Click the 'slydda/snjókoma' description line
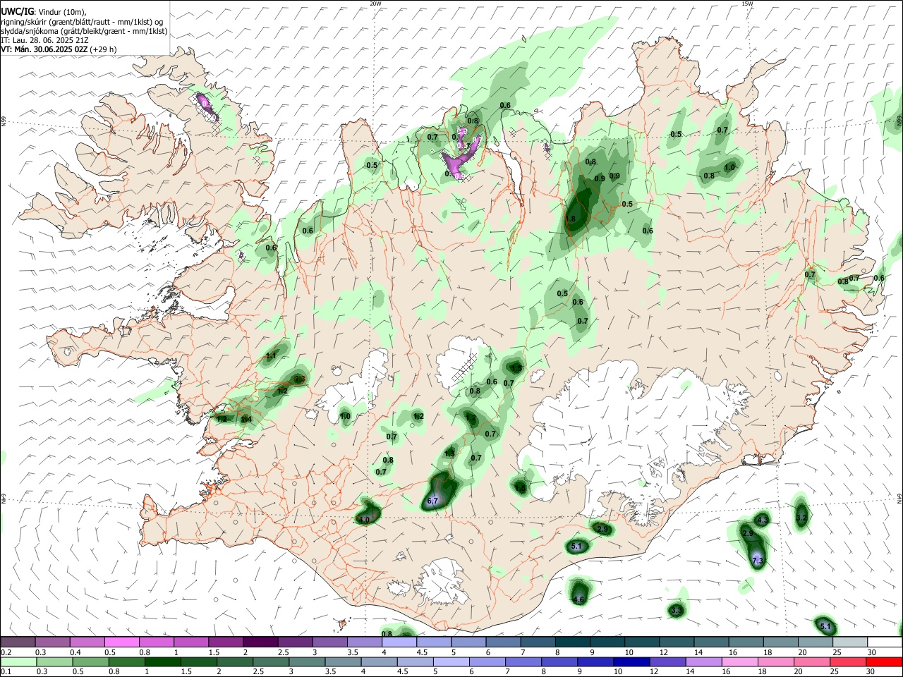 tap(84, 31)
